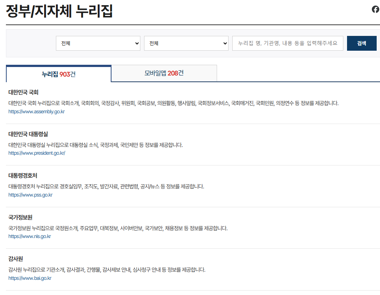This screenshot has height=295, width=380.
Task: Focus the 누리집 명 search input field
Action: coord(288,43)
